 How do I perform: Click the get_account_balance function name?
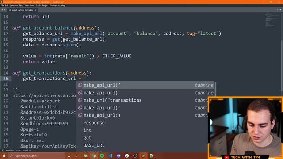point(48,28)
